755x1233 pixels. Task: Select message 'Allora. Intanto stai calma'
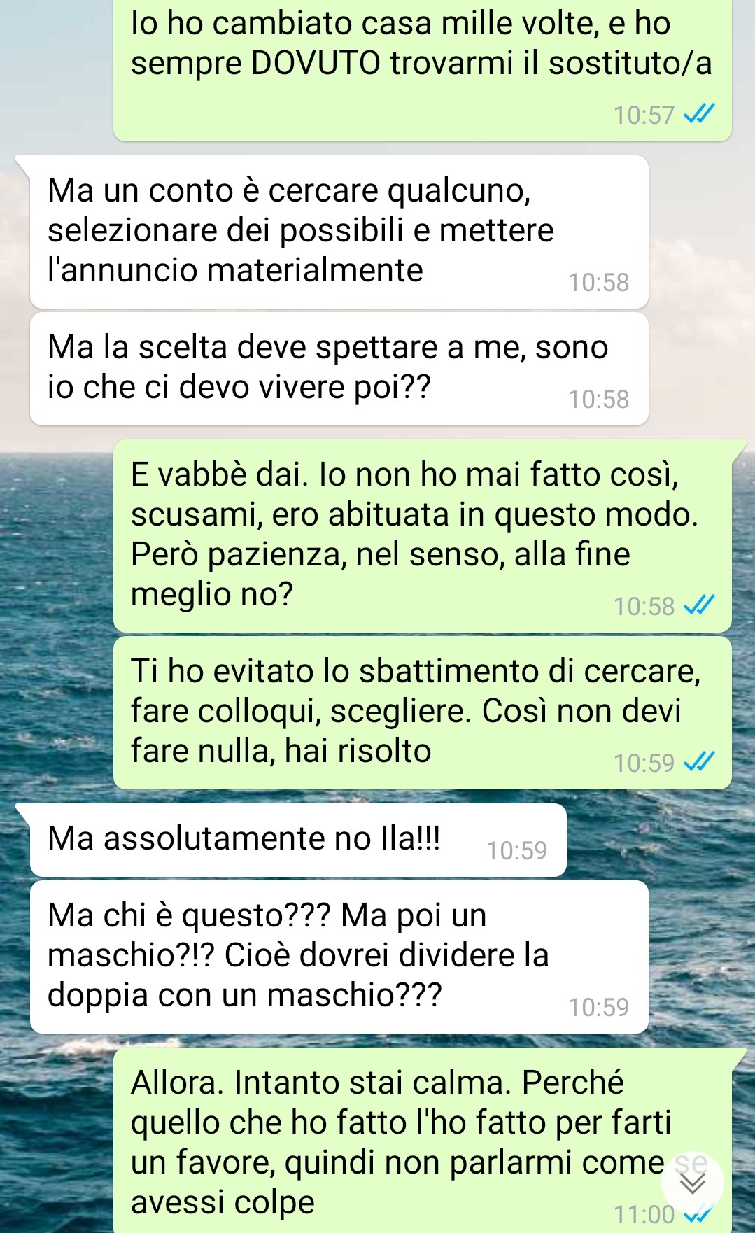423,1141
